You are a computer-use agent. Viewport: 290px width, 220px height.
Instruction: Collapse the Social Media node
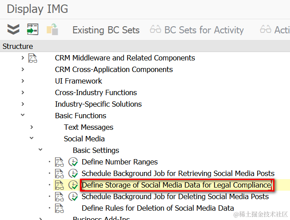click(32, 138)
